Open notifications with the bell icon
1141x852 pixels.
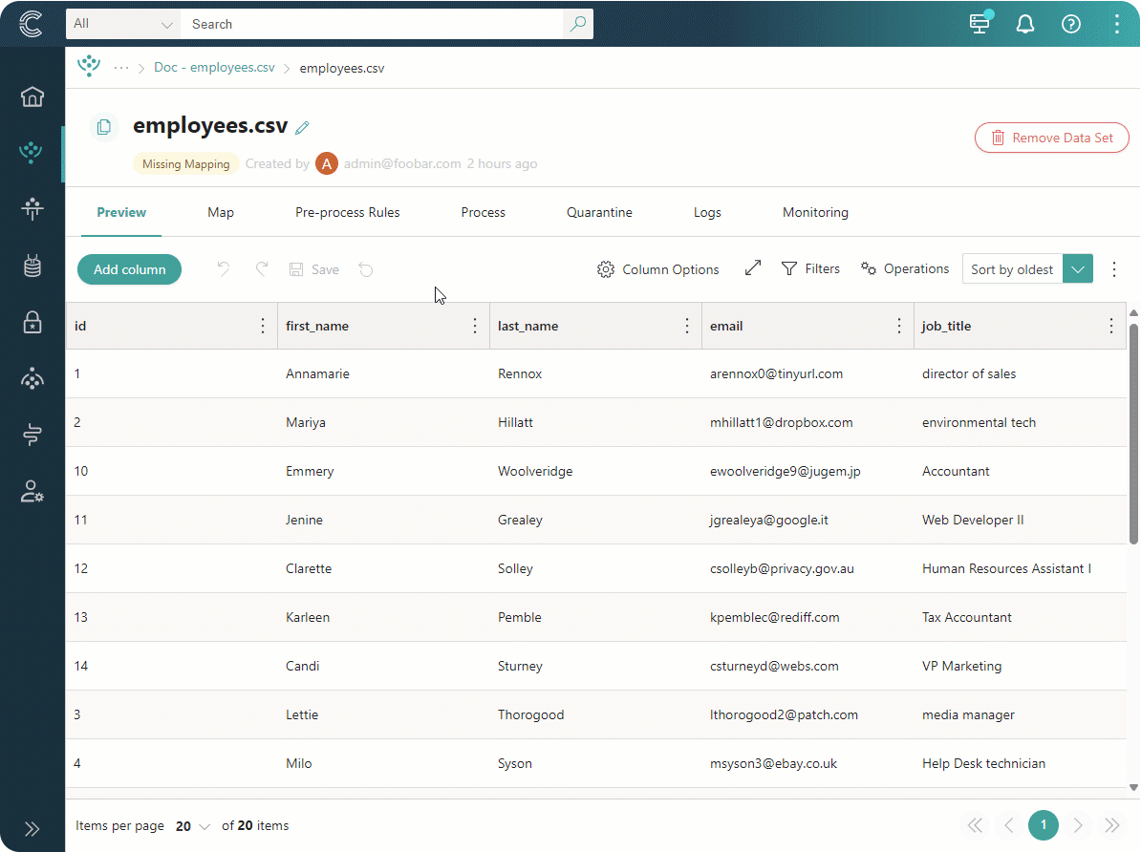[1025, 24]
